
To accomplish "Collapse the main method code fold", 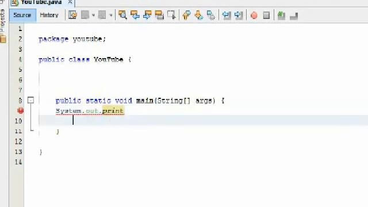I will (x=30, y=100).
